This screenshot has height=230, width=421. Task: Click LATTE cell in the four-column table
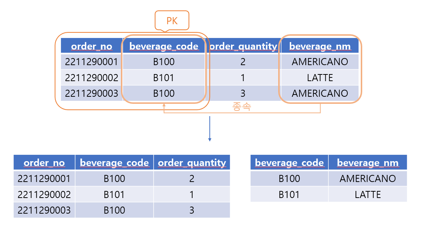coord(320,78)
